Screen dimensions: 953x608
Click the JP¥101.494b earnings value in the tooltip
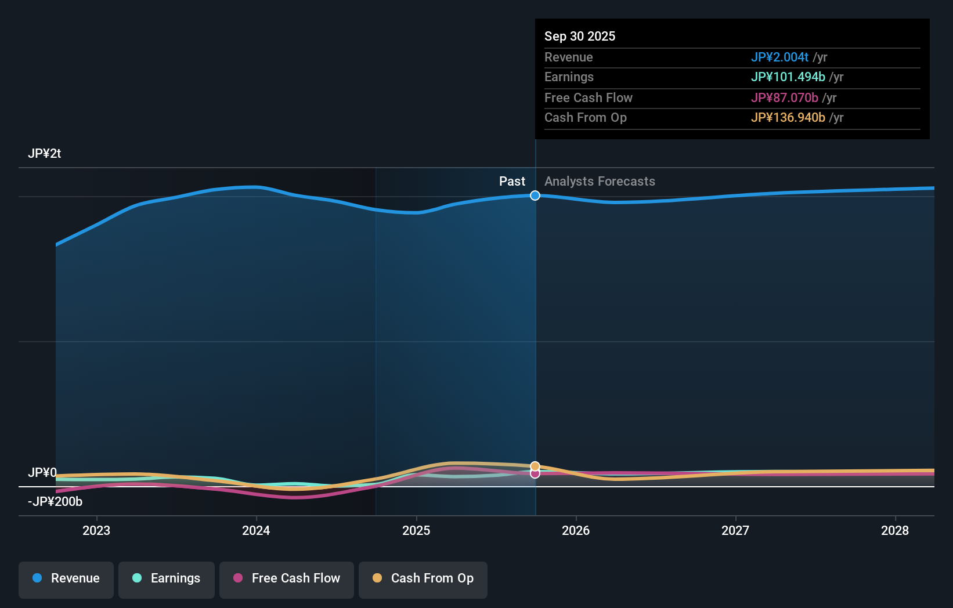pos(789,77)
